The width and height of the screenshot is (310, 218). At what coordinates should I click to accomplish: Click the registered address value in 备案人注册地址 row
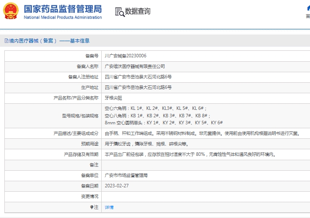coord(138,77)
